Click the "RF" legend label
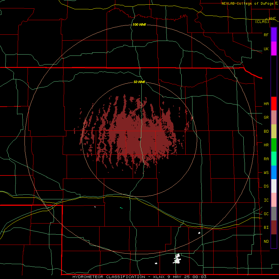Screen dimensions: 279x279 pos(266,35)
